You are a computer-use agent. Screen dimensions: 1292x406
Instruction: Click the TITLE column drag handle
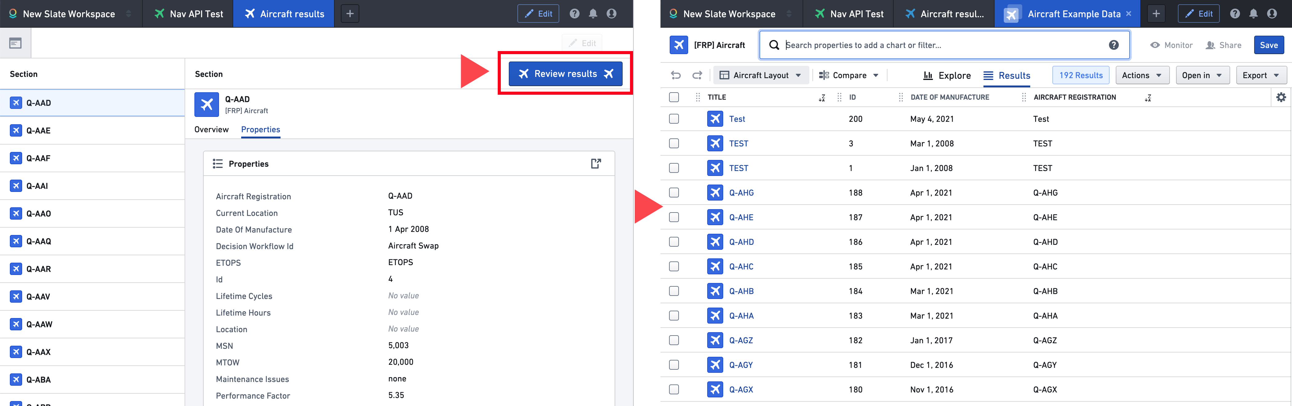[x=698, y=97]
